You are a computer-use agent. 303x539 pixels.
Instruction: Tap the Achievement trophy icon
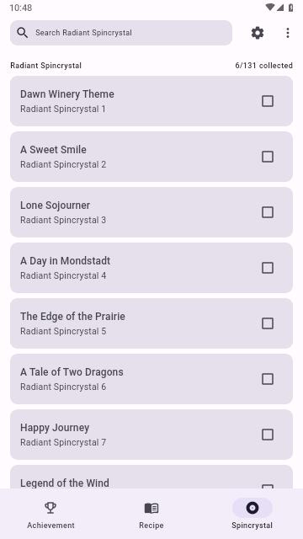50,507
